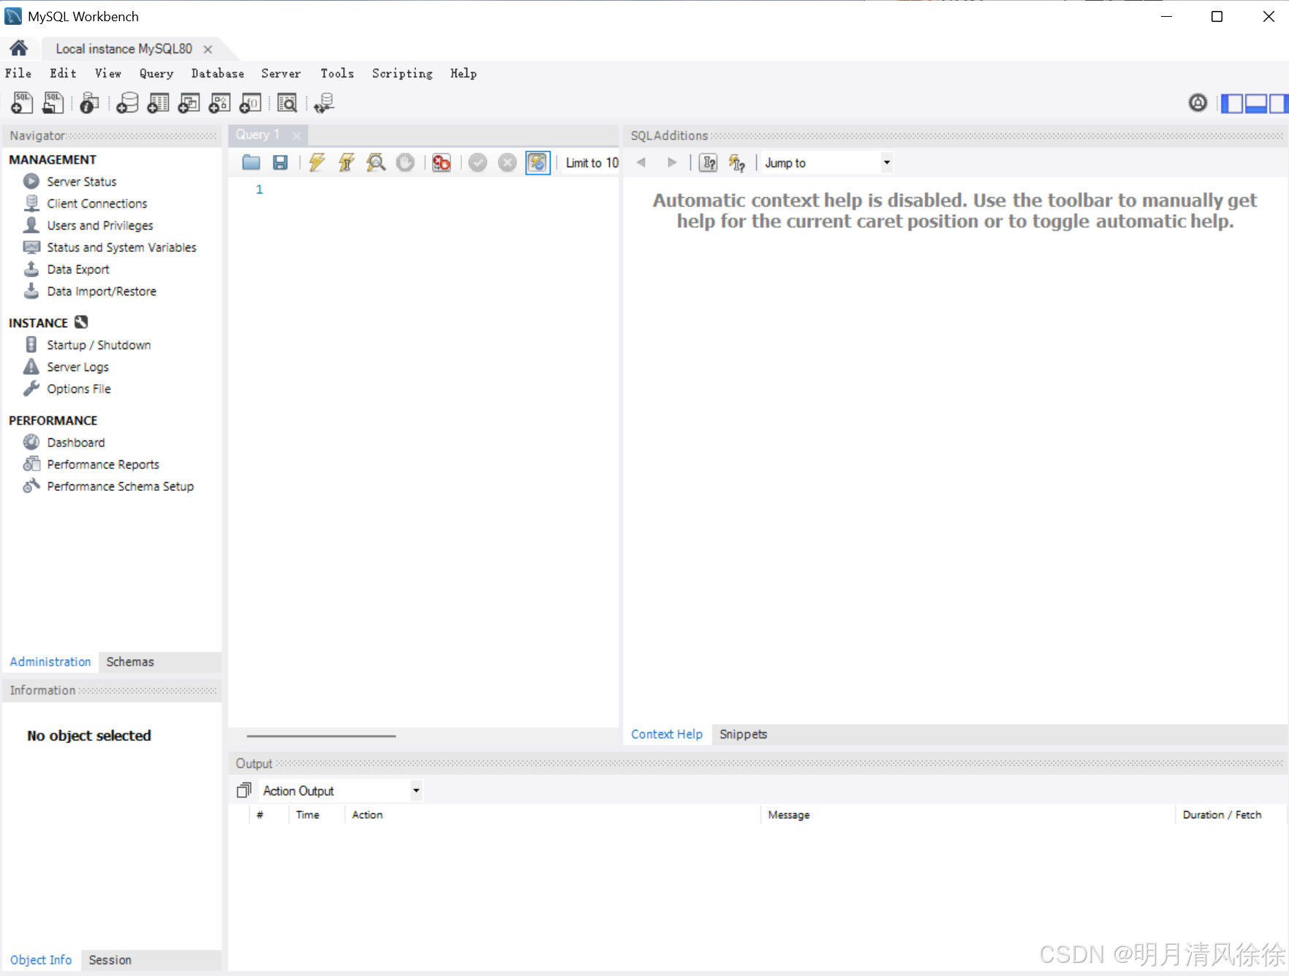This screenshot has height=976, width=1289.
Task: Switch to the Snippets tab
Action: click(x=743, y=734)
